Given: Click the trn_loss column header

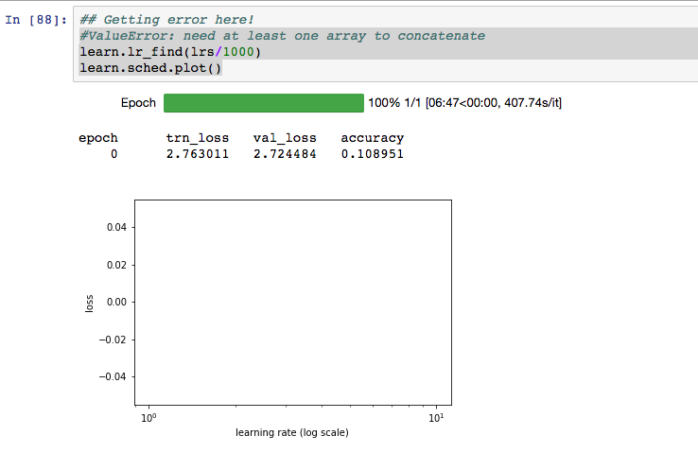Looking at the screenshot, I should pyautogui.click(x=198, y=138).
